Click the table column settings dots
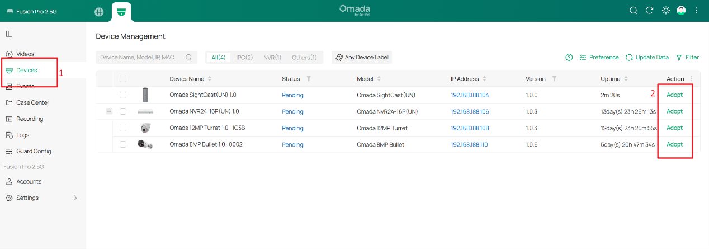Screen dimensions: 709x249 coord(692,79)
